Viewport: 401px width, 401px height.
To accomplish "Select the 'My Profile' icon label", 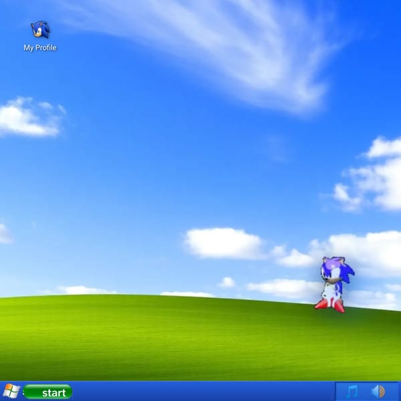I will [40, 48].
